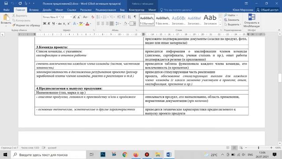The width and height of the screenshot is (282, 159).
Task: Click the numbered list icon
Action: click(105, 17)
